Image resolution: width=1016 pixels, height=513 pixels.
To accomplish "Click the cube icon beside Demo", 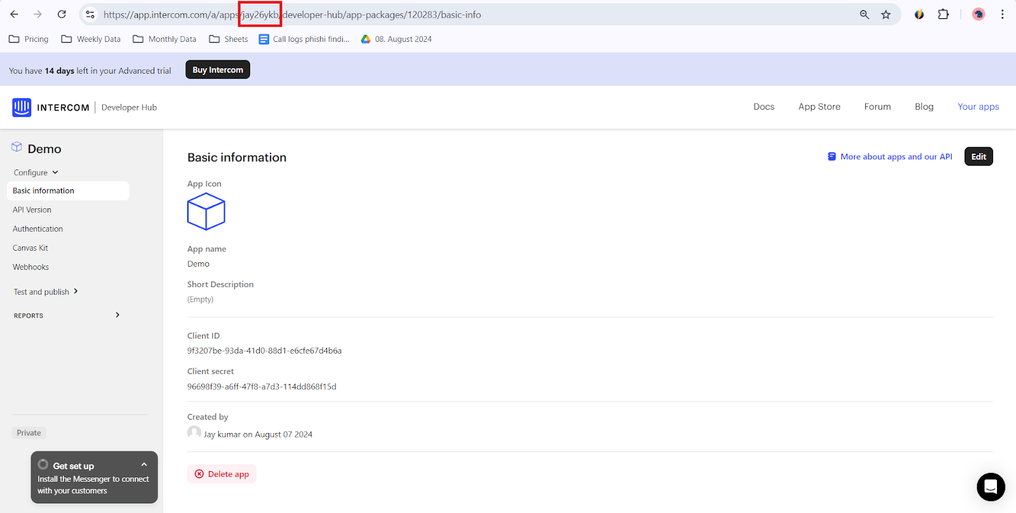I will (x=17, y=147).
